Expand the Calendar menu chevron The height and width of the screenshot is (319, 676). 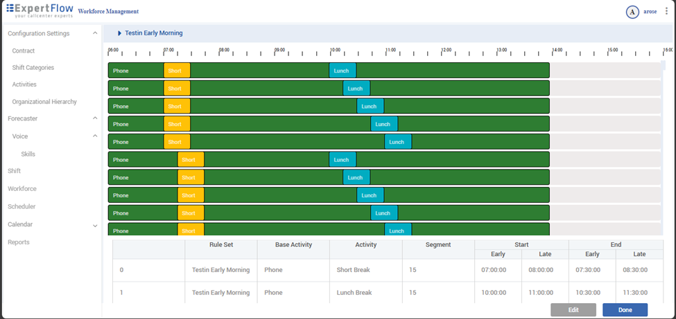coord(95,225)
